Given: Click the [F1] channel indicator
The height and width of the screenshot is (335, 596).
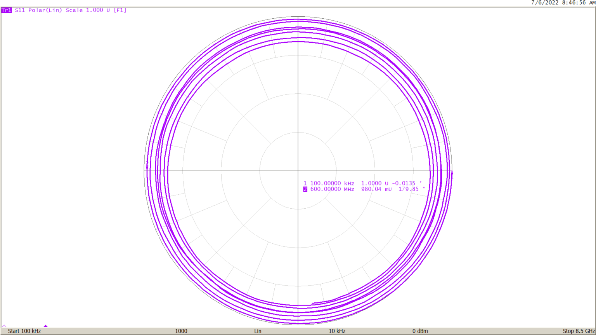Looking at the screenshot, I should [120, 10].
